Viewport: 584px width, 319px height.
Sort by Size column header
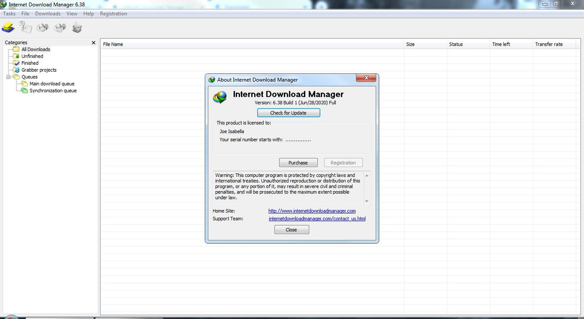point(426,44)
